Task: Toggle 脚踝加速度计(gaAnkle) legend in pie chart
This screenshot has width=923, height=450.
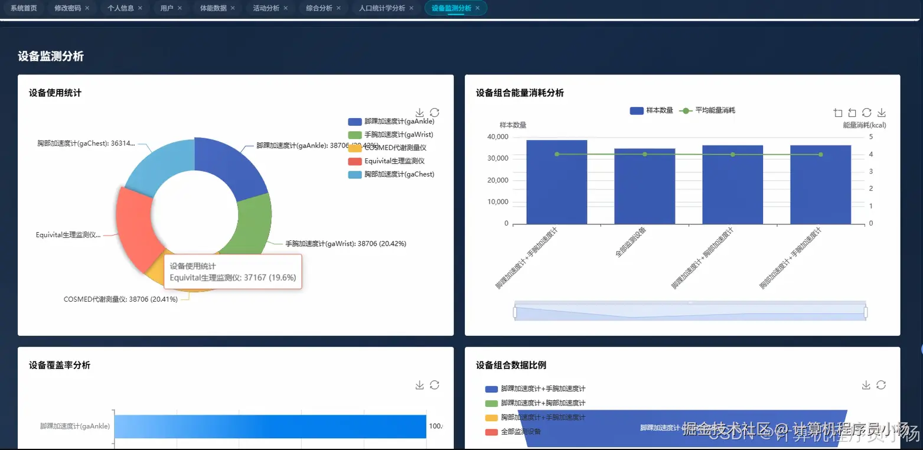Action: coord(391,122)
